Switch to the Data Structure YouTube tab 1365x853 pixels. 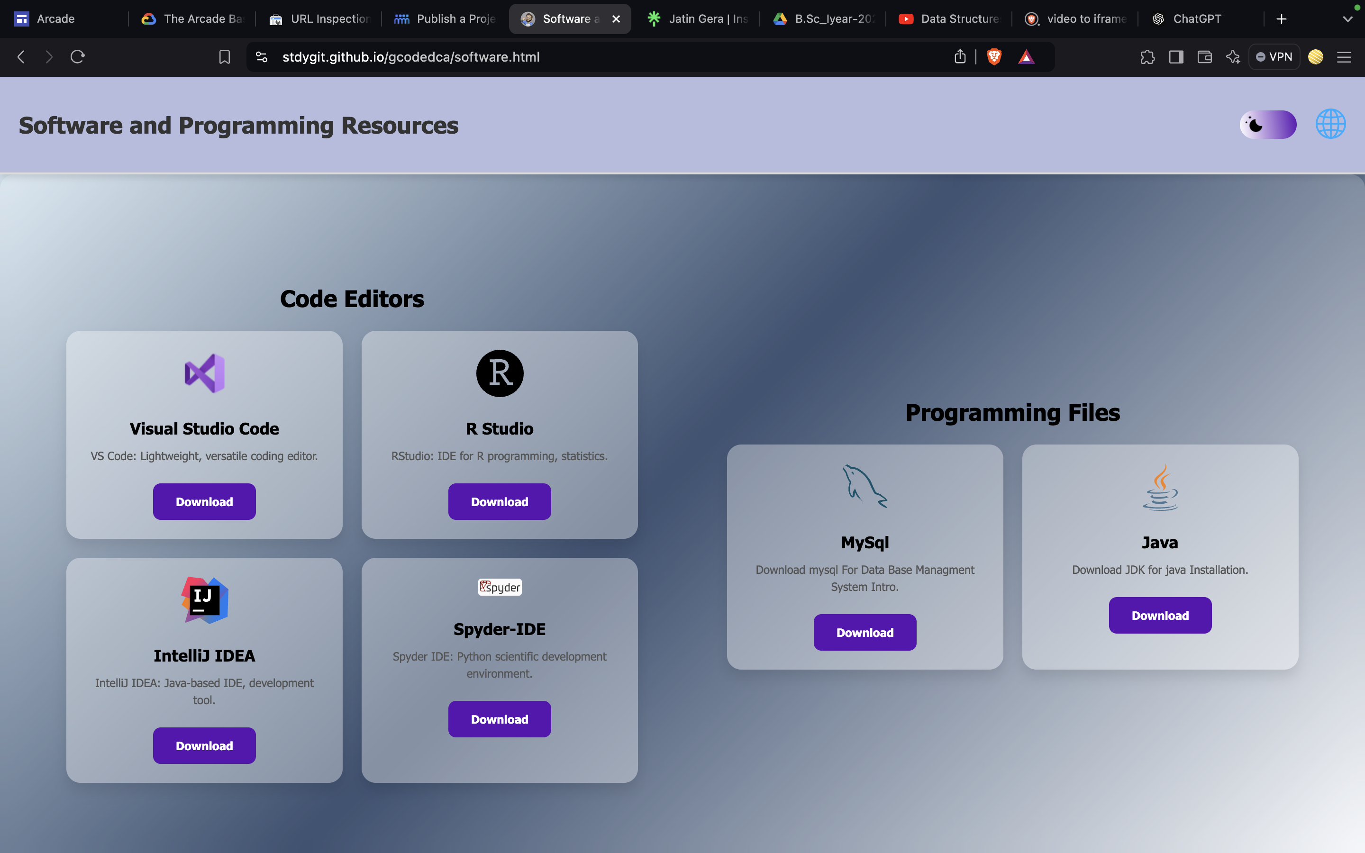(x=949, y=19)
